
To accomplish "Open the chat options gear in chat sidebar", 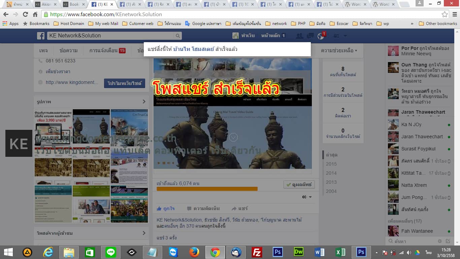I will tap(440, 241).
